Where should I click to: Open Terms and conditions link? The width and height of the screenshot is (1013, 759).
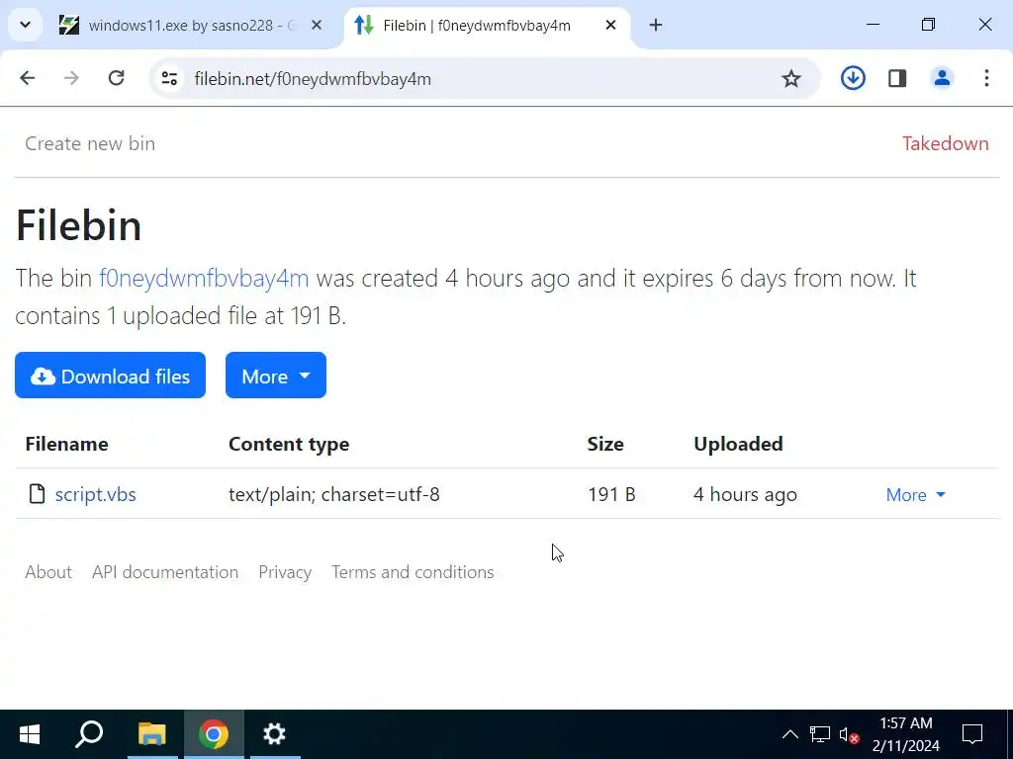point(413,572)
